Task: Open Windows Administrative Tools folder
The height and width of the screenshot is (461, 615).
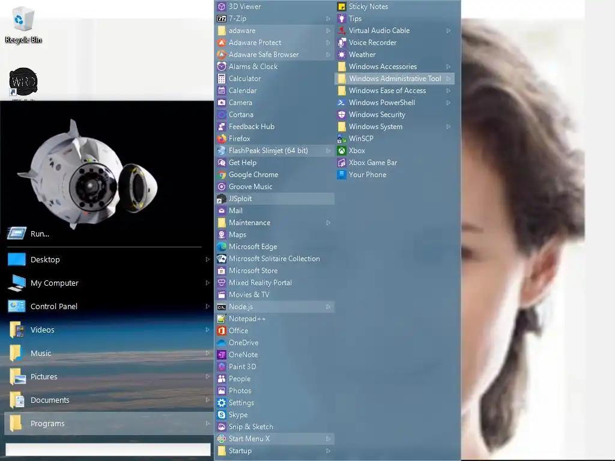Action: 394,79
